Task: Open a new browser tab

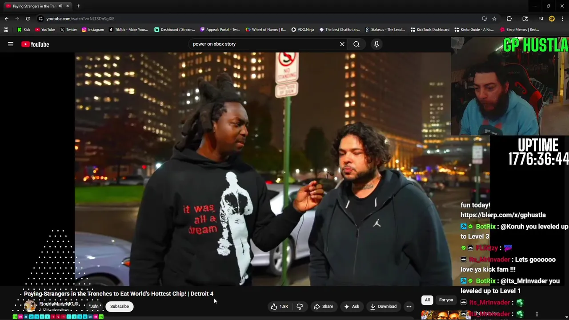Action: [x=78, y=6]
